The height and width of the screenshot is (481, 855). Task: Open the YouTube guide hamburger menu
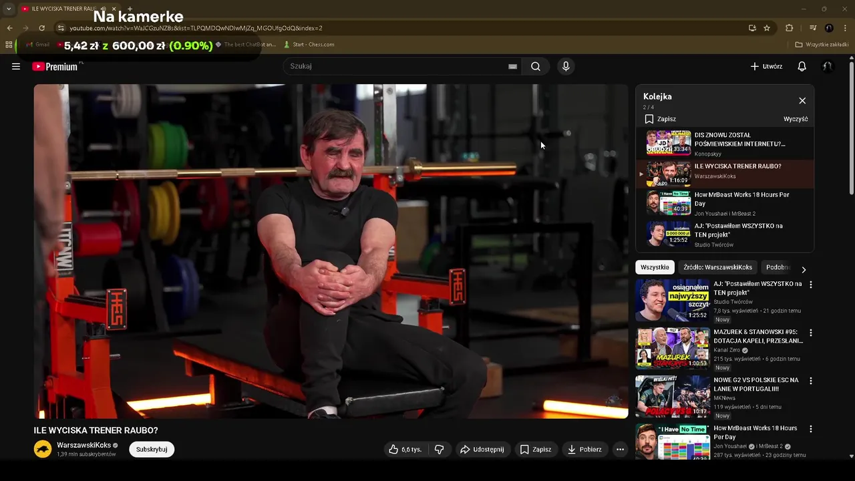[x=16, y=66]
